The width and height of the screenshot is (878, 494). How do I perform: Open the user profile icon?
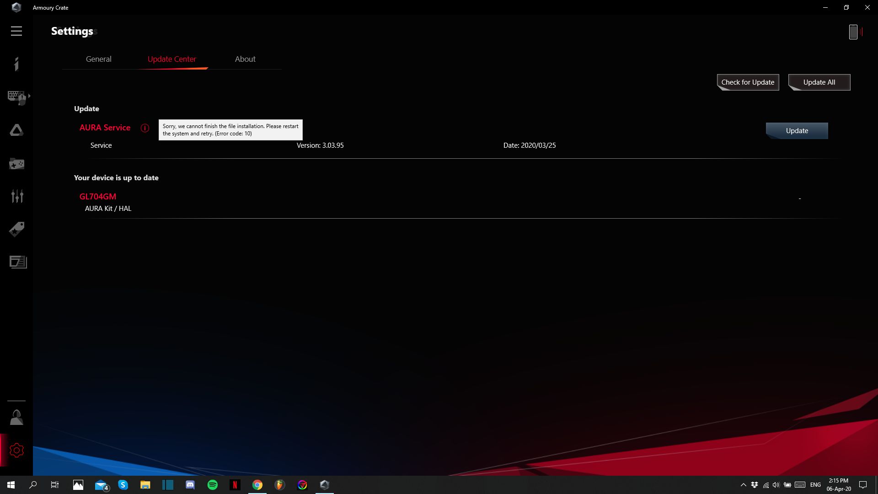point(17,417)
